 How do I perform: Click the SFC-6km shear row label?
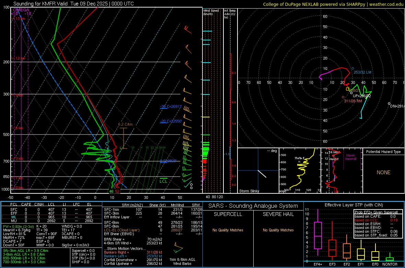coord(111,222)
